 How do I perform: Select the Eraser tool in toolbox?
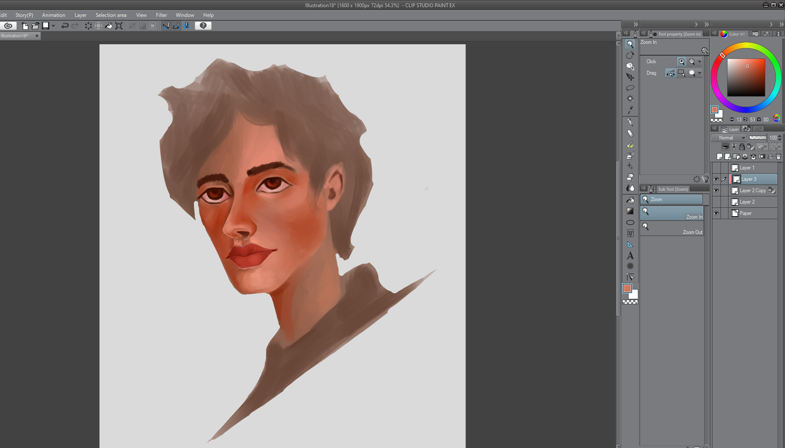point(630,177)
